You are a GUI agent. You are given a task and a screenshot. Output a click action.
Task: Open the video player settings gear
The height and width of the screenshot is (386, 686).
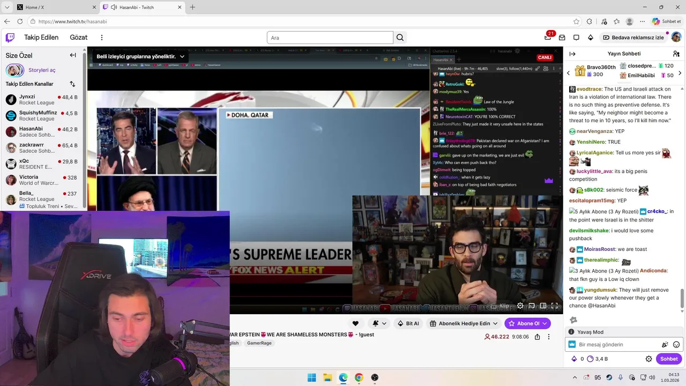click(x=520, y=306)
